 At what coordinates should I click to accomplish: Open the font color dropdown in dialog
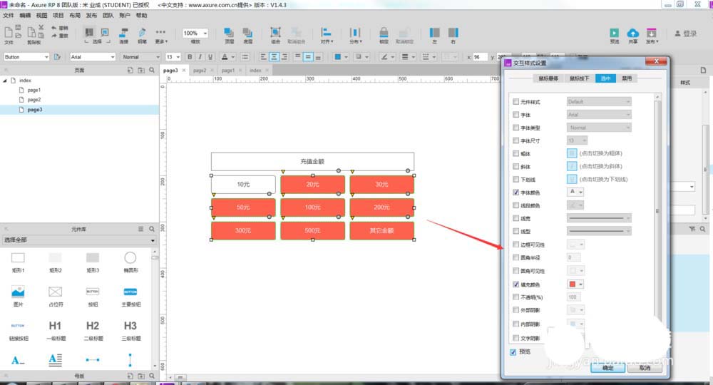point(575,192)
